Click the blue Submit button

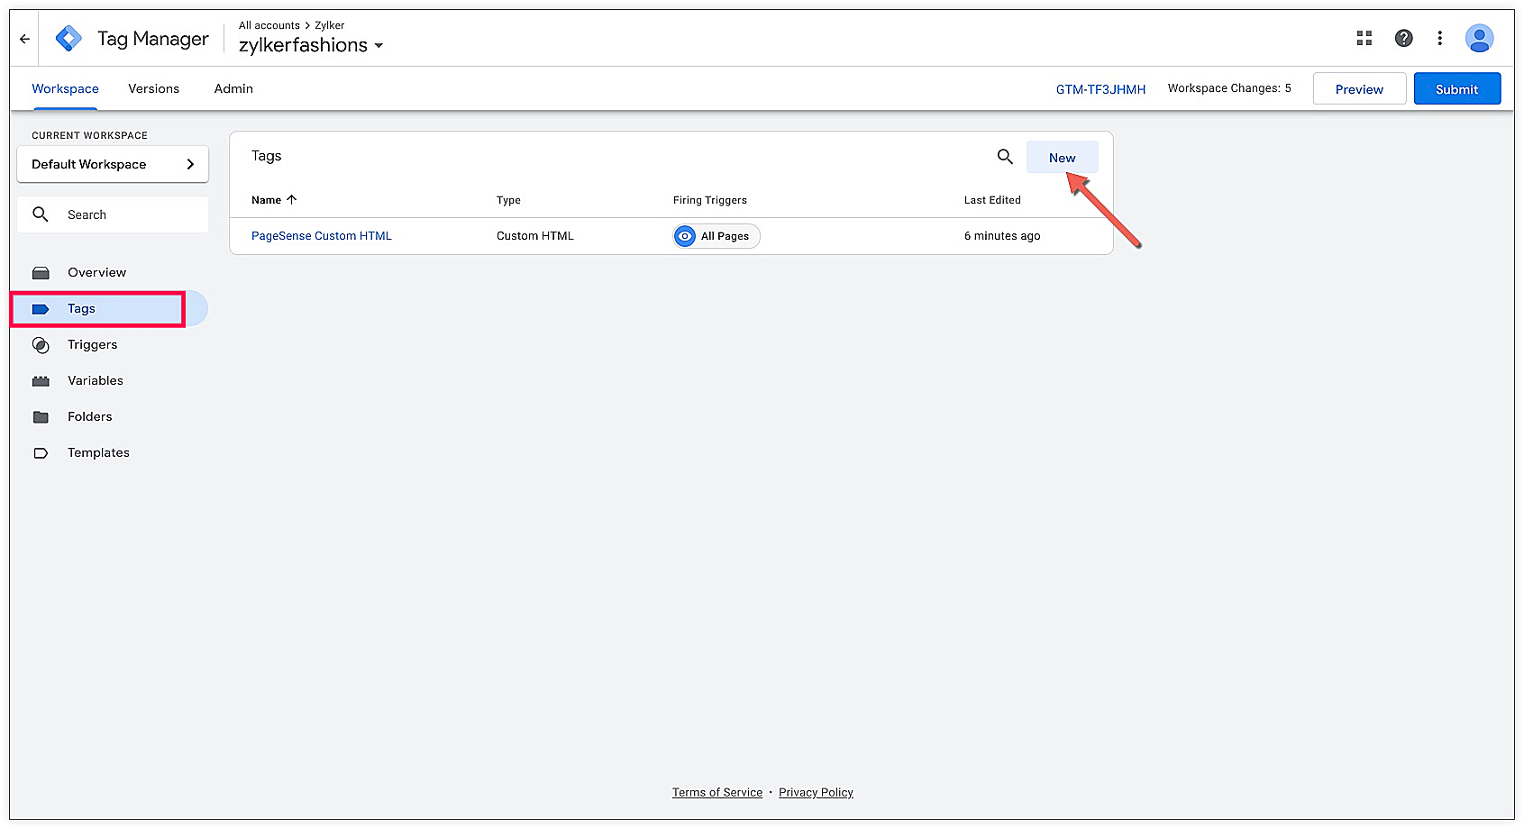point(1456,89)
